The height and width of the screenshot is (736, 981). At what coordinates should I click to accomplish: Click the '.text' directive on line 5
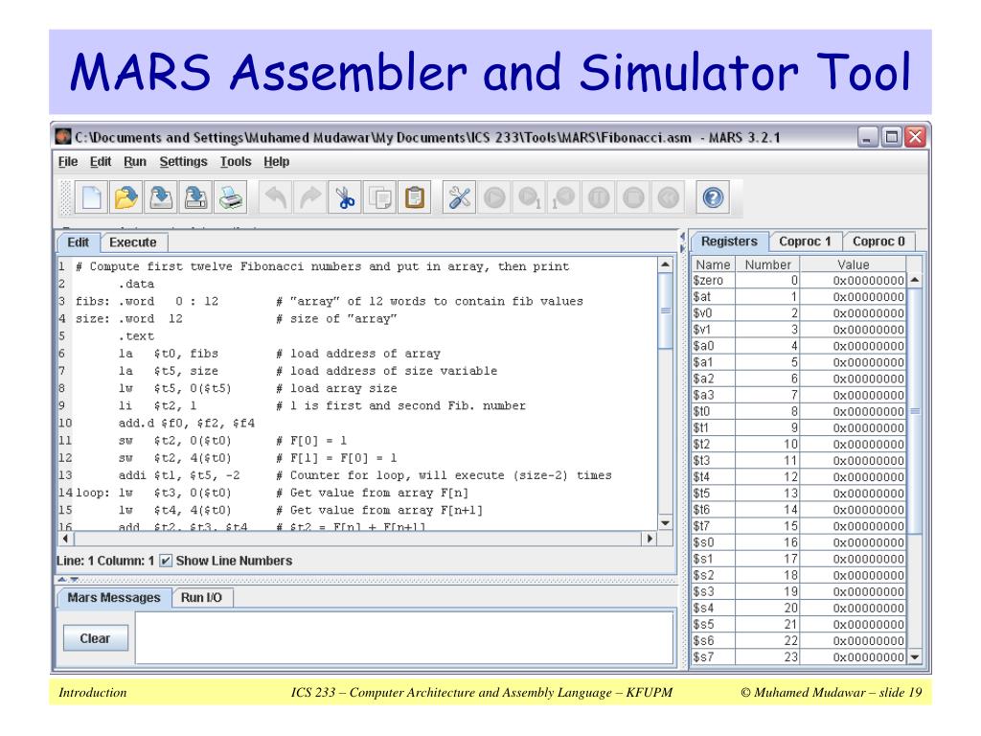[136, 336]
